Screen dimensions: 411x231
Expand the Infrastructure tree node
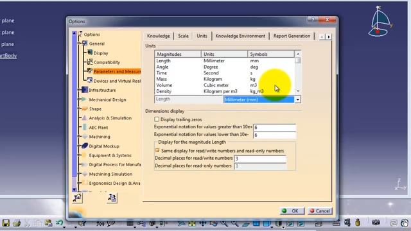coord(79,90)
